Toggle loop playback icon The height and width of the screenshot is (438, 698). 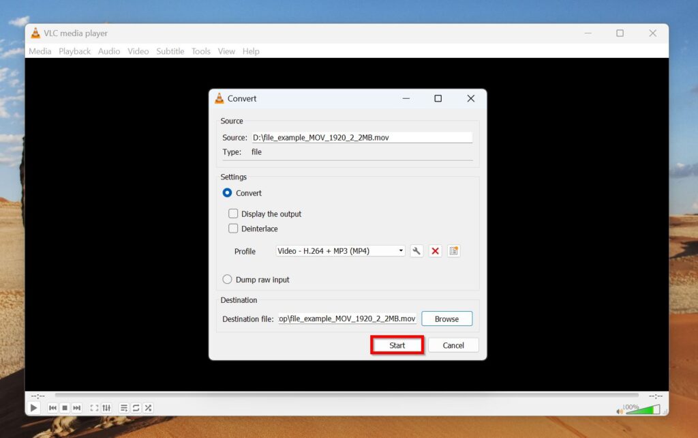click(x=135, y=407)
